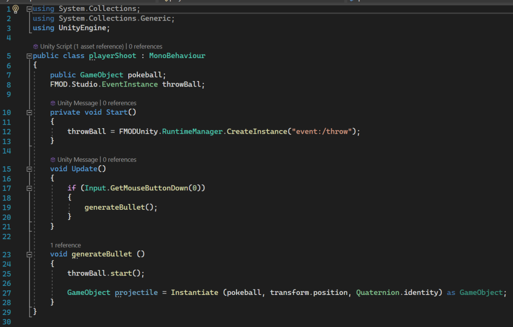The width and height of the screenshot is (513, 327).
Task: Collapse the Start() method body
Action: (x=29, y=113)
